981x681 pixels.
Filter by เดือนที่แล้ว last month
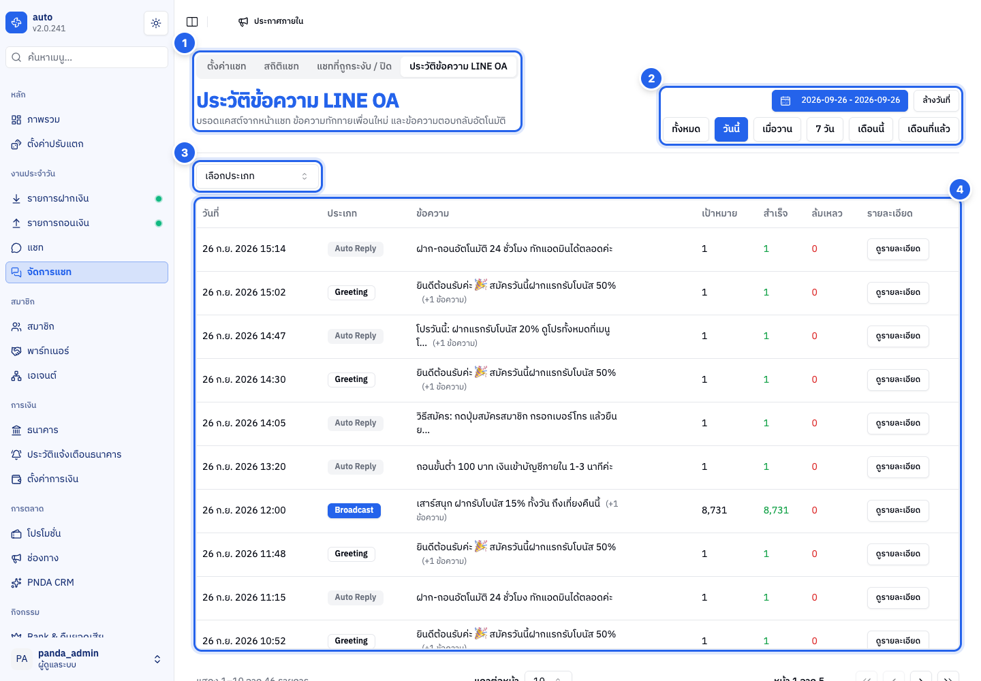point(929,129)
